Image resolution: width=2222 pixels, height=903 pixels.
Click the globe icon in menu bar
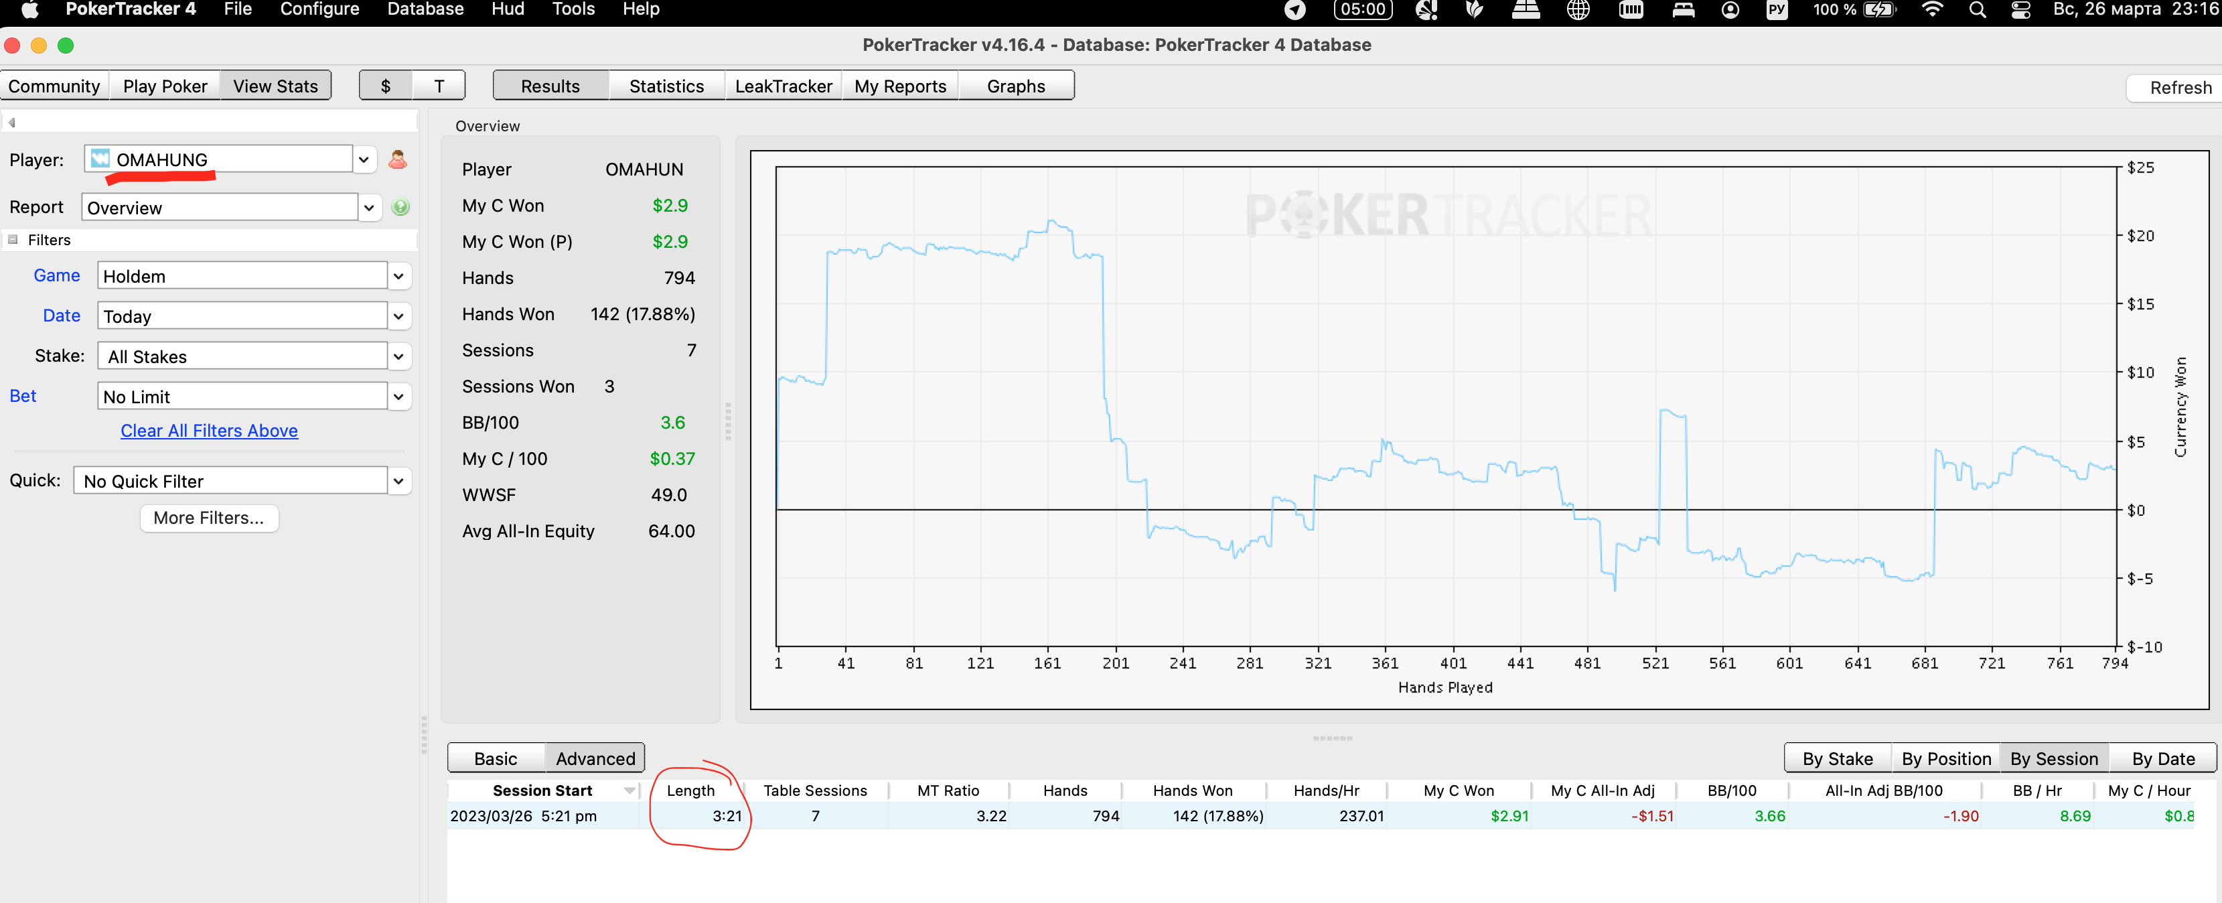pos(1578,9)
